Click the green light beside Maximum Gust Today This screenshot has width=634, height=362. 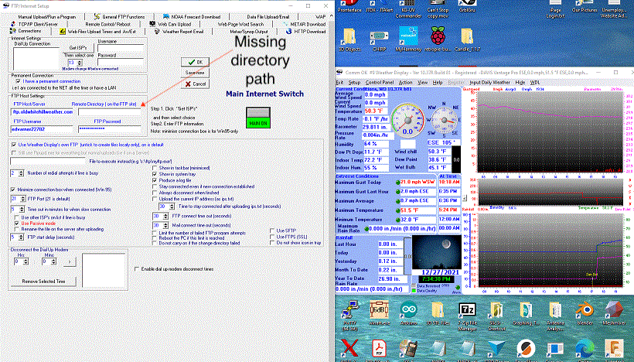click(398, 183)
